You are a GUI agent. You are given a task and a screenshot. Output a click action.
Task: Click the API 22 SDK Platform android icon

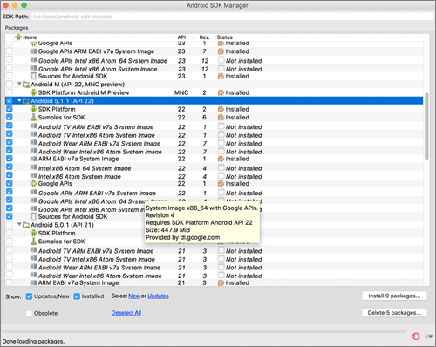34,109
